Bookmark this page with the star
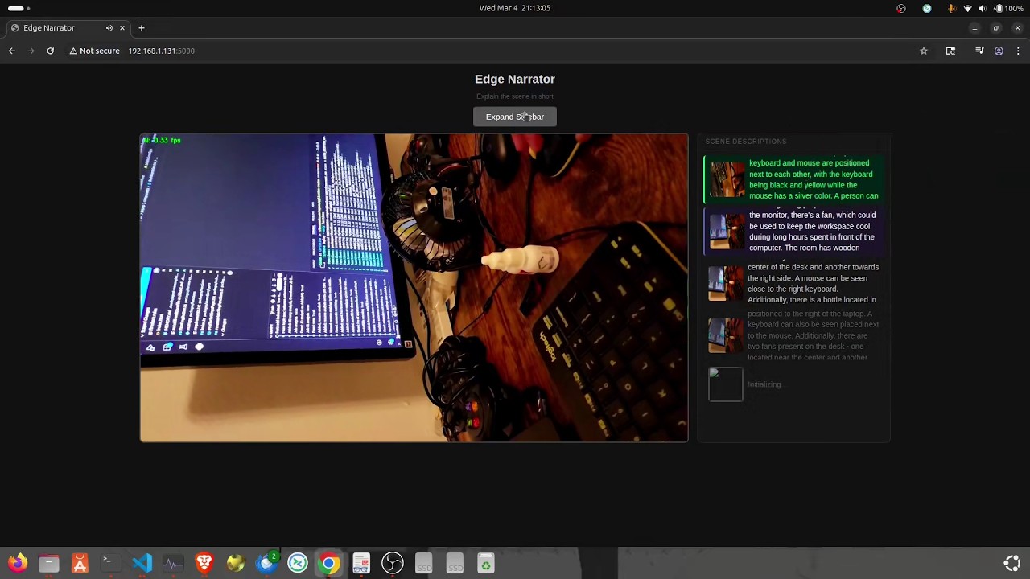This screenshot has height=579, width=1030. 924,51
